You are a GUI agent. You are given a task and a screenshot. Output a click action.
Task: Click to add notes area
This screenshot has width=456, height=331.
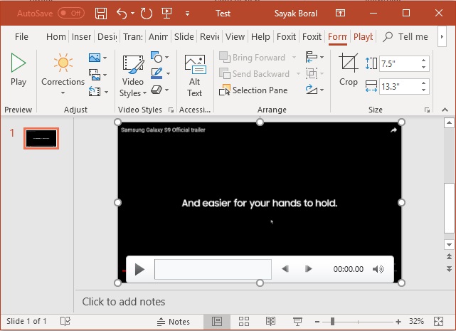pos(123,302)
